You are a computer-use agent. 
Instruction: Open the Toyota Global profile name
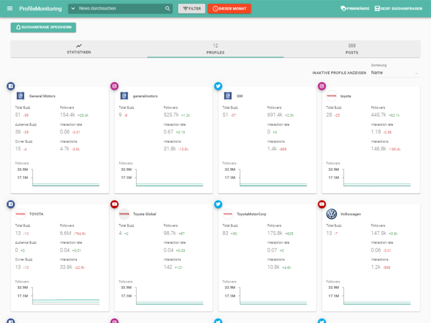pos(145,214)
